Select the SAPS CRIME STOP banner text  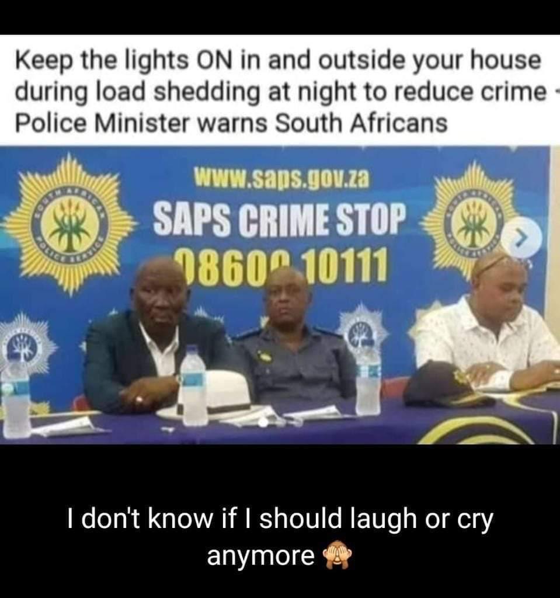pos(278,218)
